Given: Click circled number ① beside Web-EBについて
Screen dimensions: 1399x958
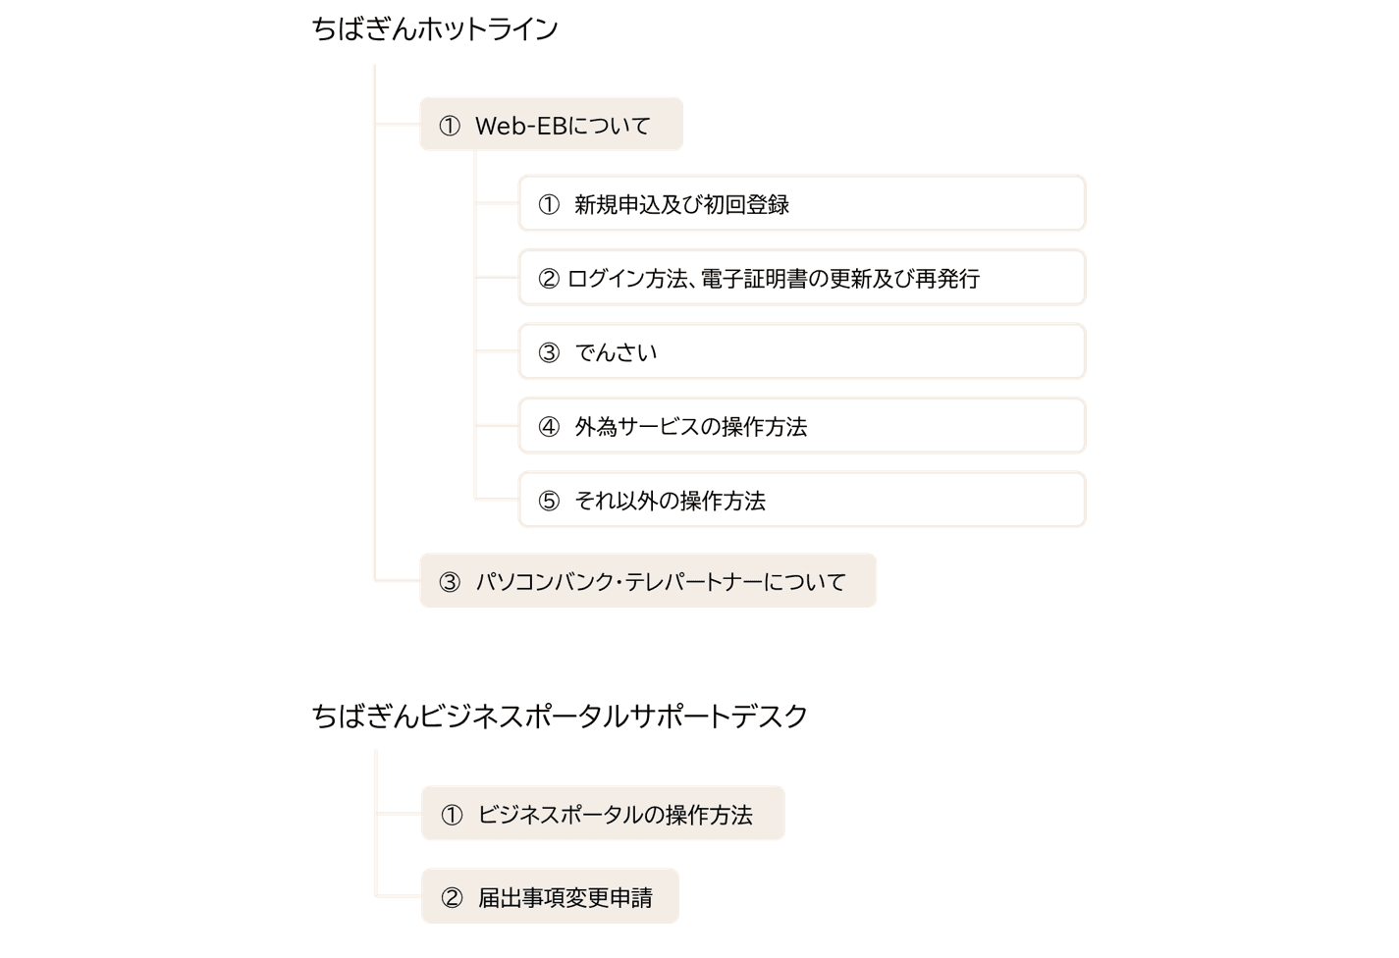Looking at the screenshot, I should pos(450,126).
